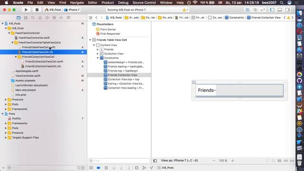Collapse the FeedViewController folder
This screenshot has width=304, height=171.
tap(9, 33)
